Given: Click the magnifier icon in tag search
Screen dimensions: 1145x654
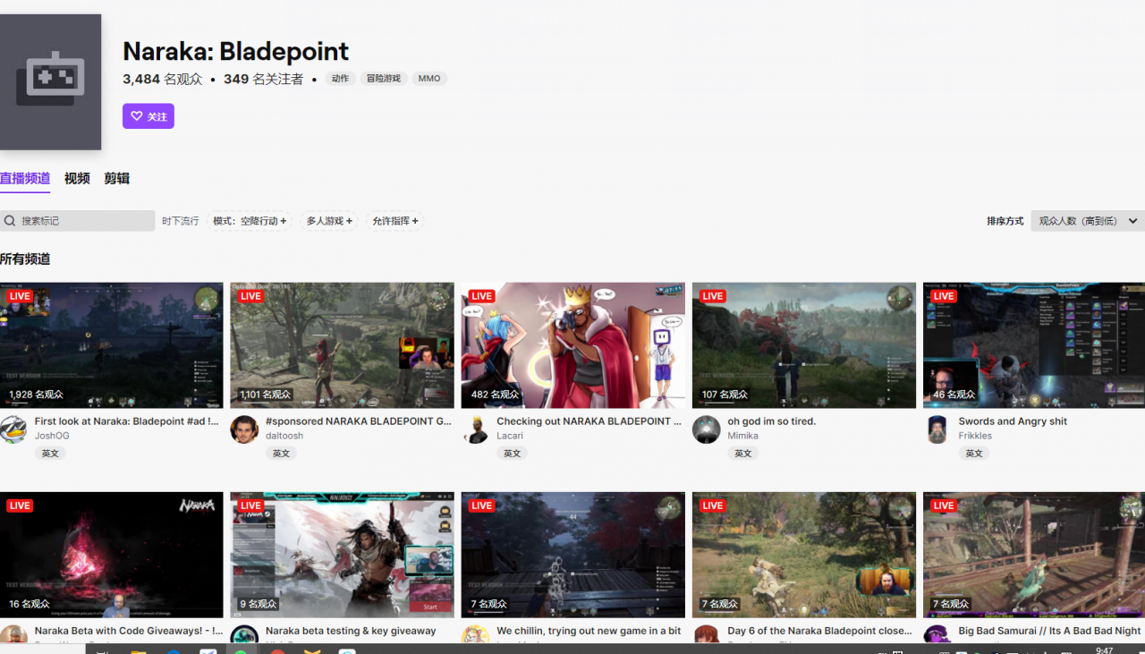Looking at the screenshot, I should click(x=10, y=221).
